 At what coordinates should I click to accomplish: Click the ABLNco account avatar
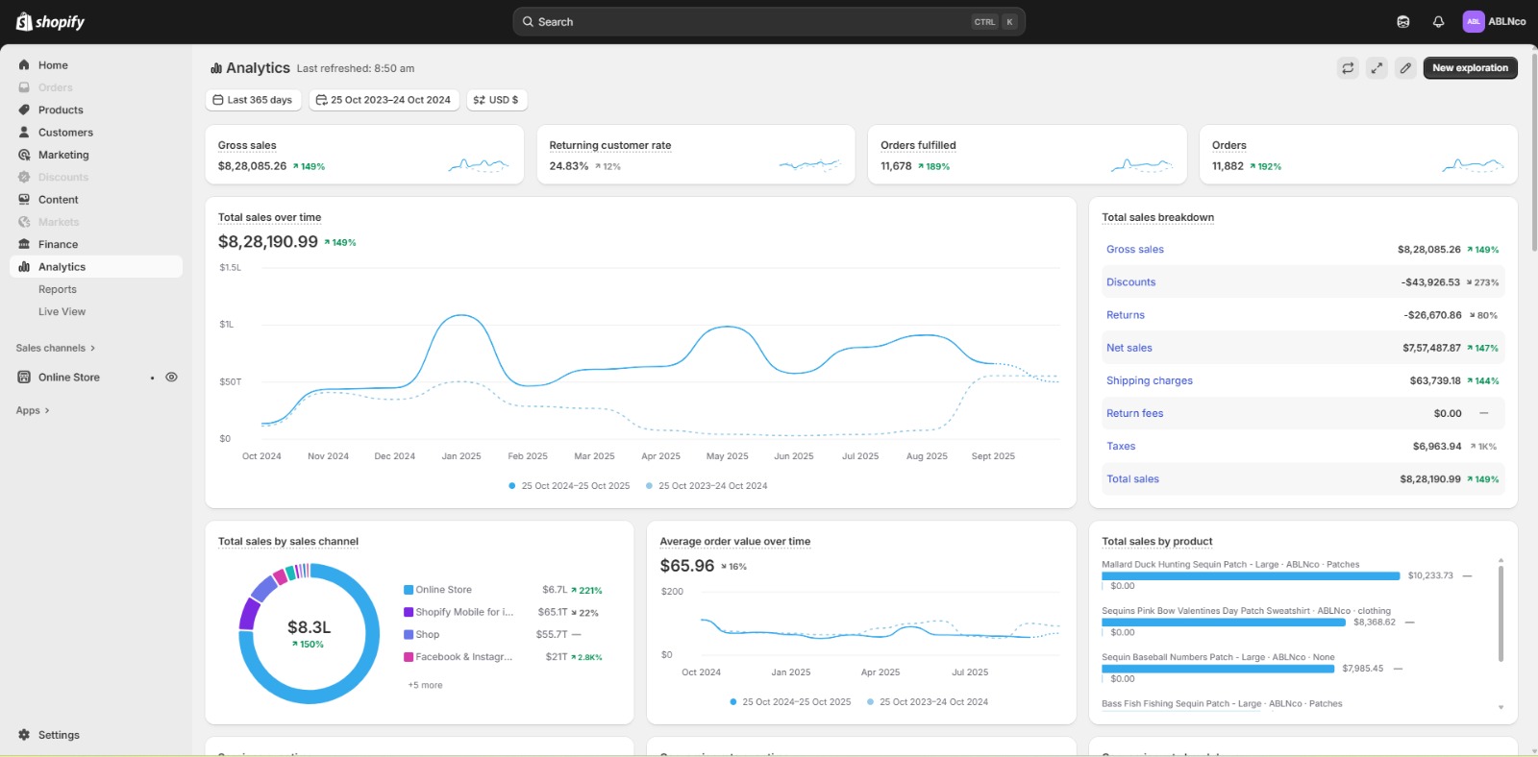(1473, 22)
